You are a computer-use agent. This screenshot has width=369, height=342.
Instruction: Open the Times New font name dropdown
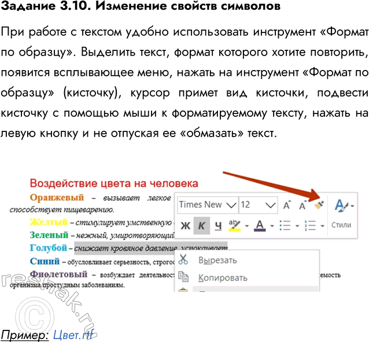[x=231, y=205]
